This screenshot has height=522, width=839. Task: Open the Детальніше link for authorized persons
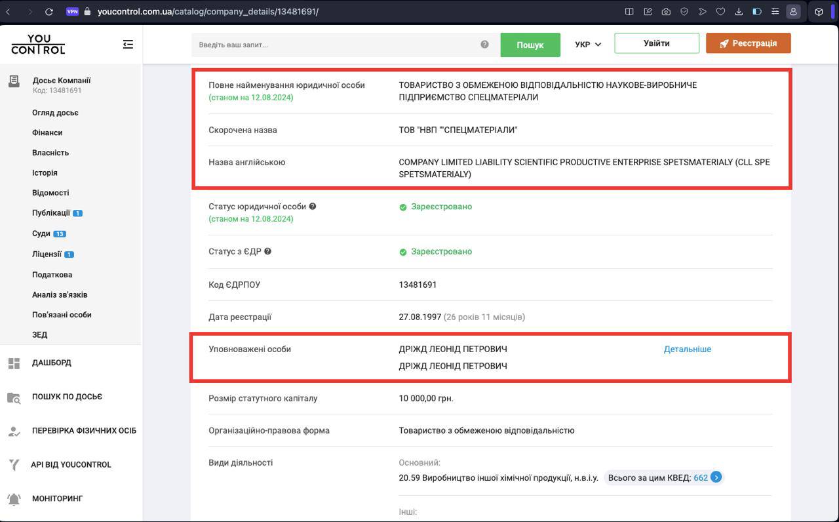(x=687, y=349)
